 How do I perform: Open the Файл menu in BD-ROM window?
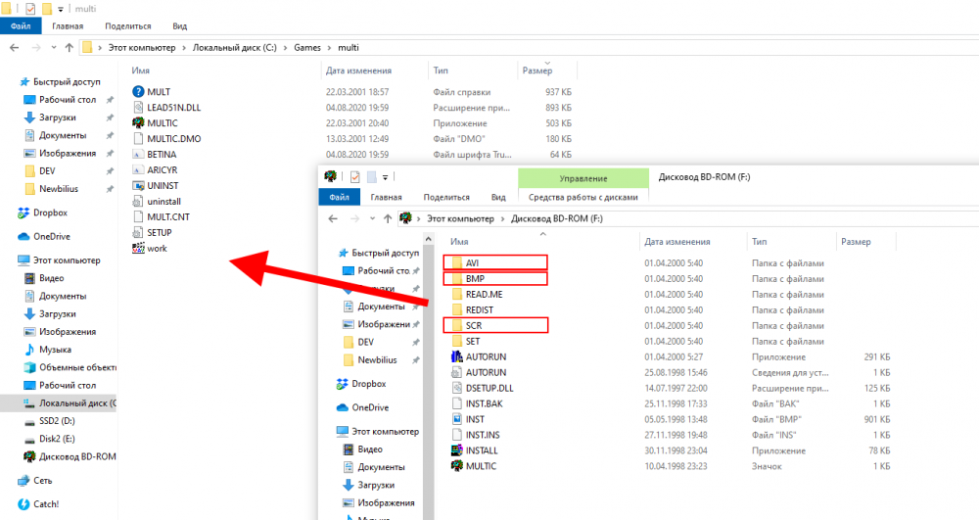(x=339, y=197)
